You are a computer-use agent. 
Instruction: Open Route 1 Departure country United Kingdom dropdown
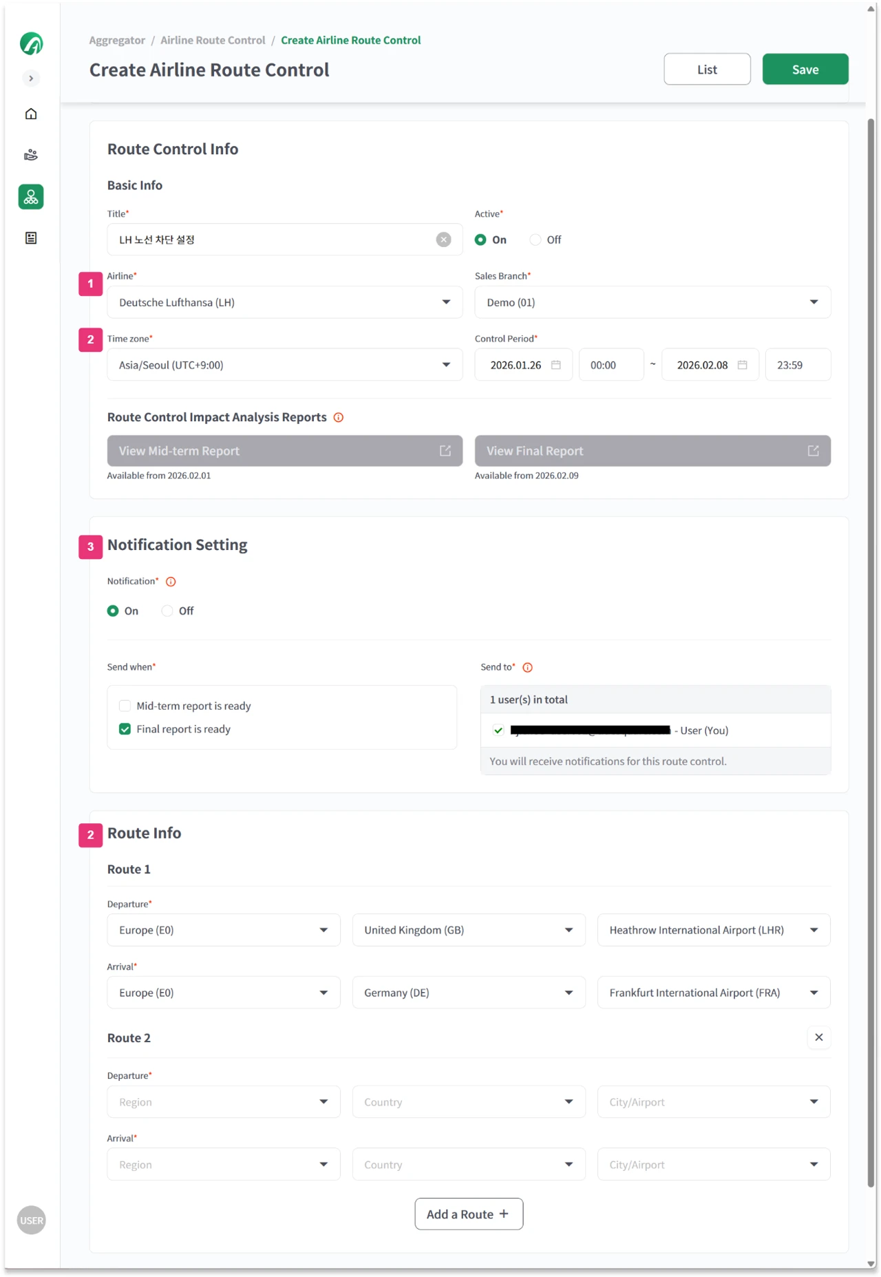tap(469, 930)
